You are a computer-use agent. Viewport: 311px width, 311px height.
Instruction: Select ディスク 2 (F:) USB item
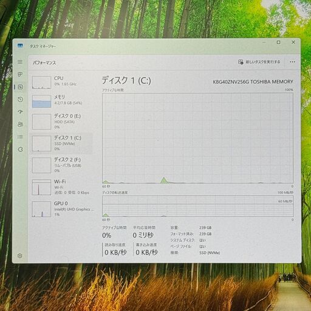pyautogui.click(x=61, y=165)
